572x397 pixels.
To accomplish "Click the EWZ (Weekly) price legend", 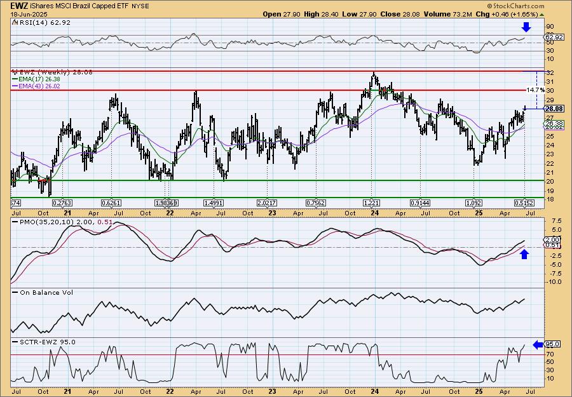I will [x=52, y=72].
